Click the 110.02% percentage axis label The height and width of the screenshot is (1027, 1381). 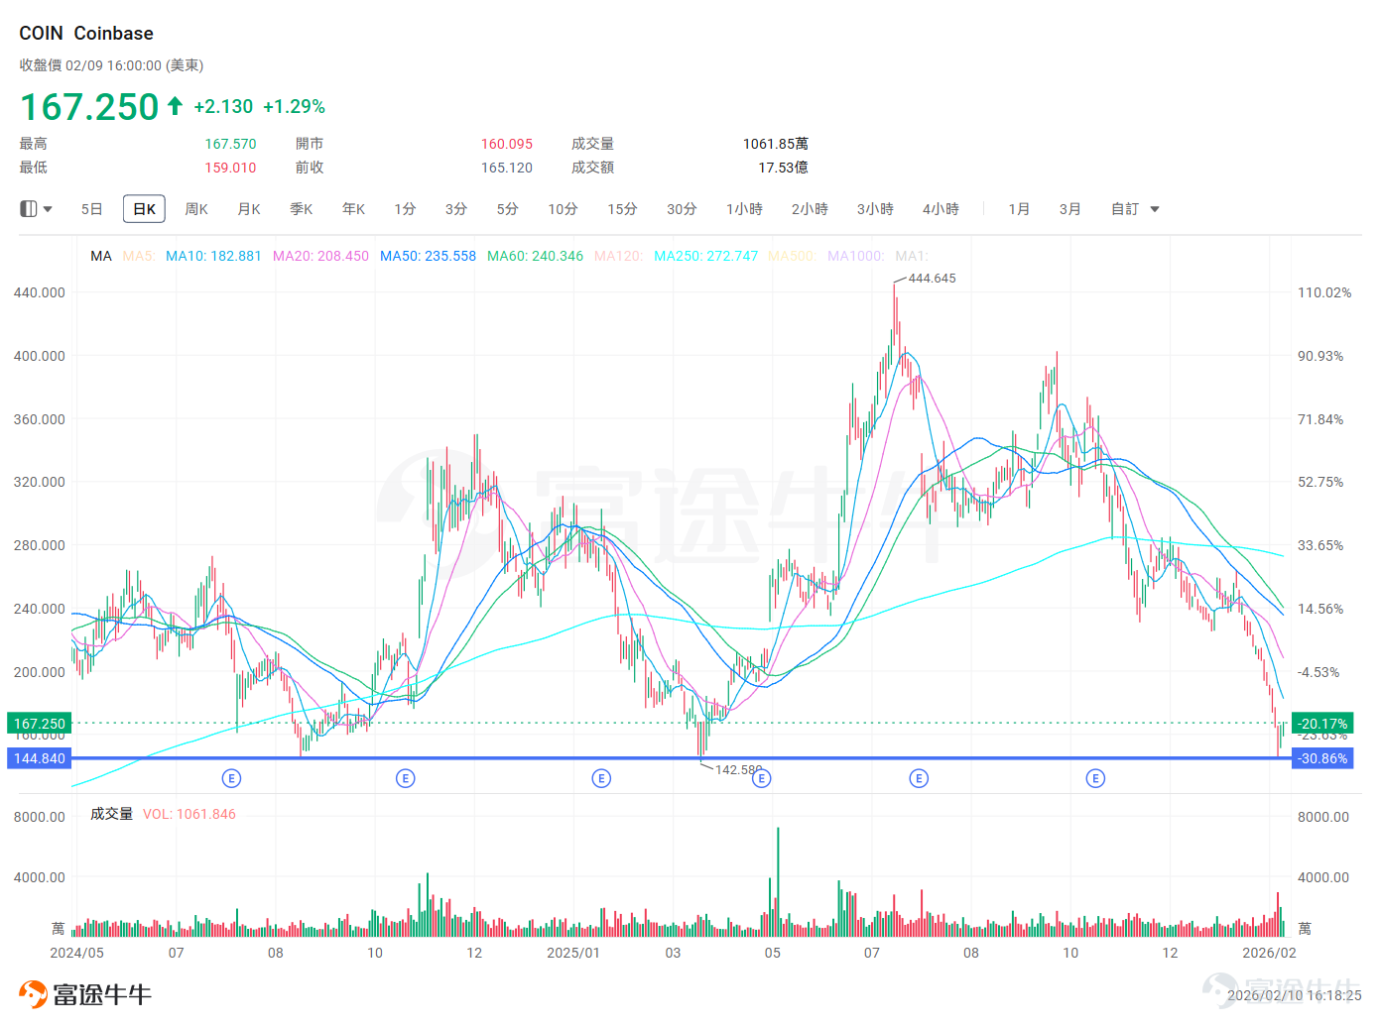(x=1324, y=292)
